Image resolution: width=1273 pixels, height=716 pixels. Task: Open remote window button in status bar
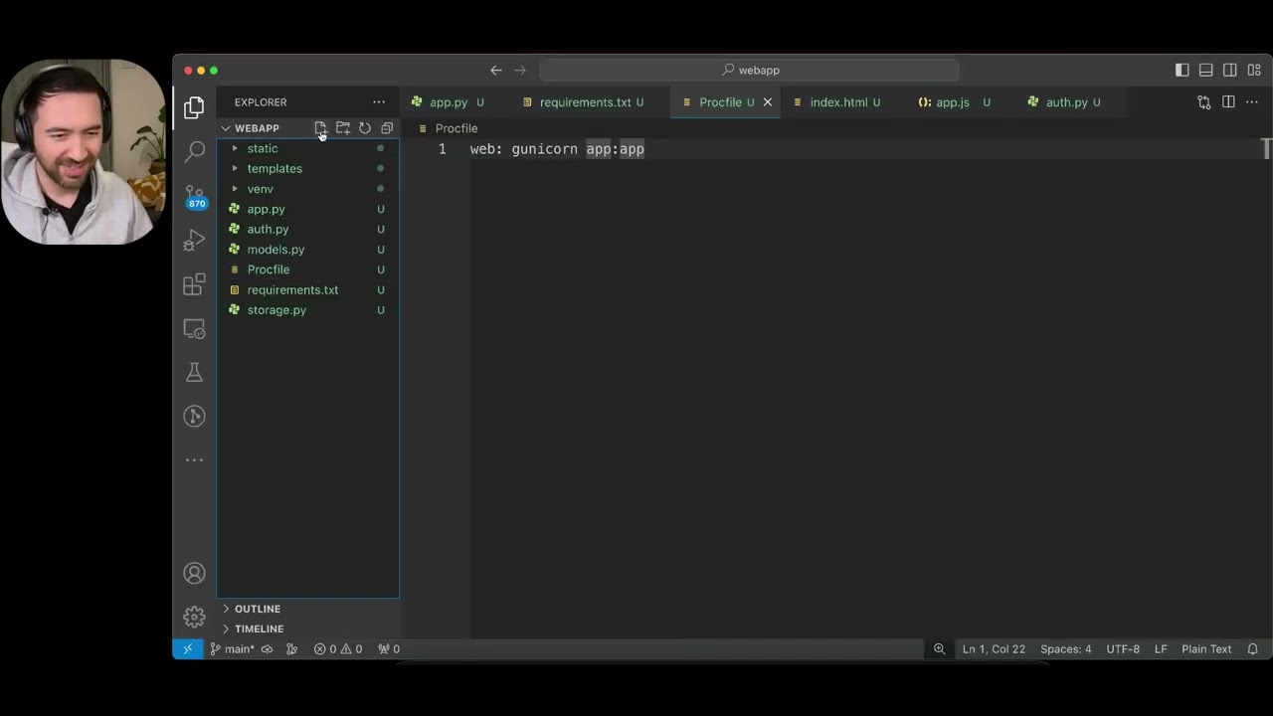tap(187, 648)
